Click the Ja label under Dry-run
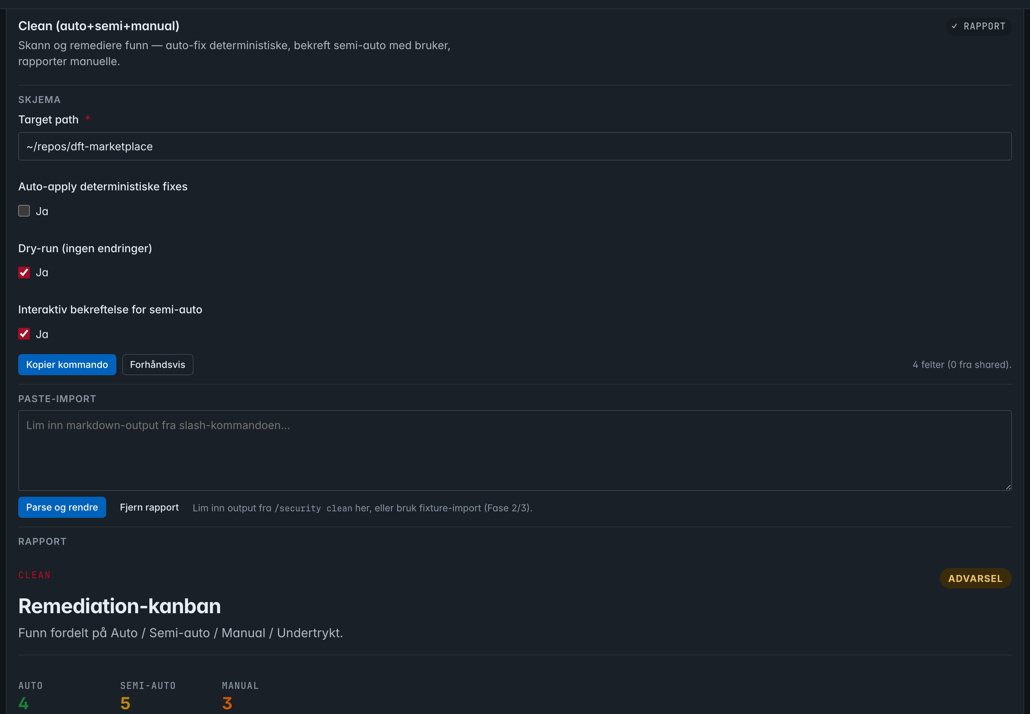Viewport: 1030px width, 714px height. coord(42,273)
